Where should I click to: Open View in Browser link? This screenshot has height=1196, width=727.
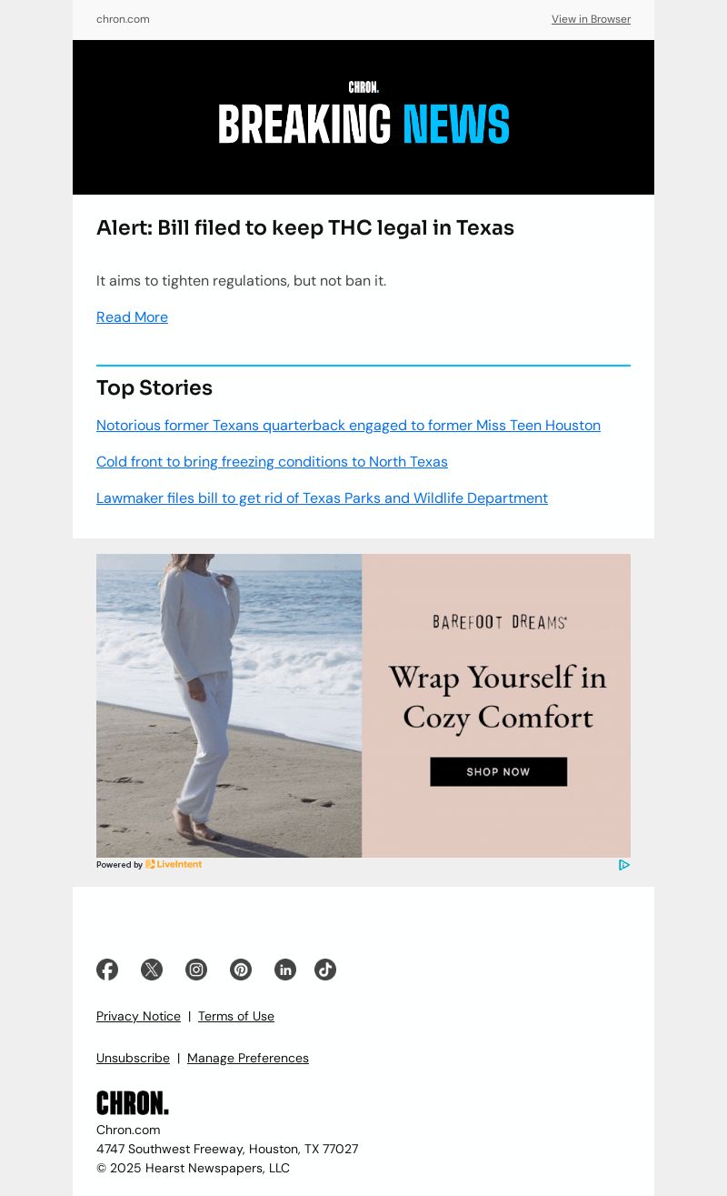pos(591,19)
